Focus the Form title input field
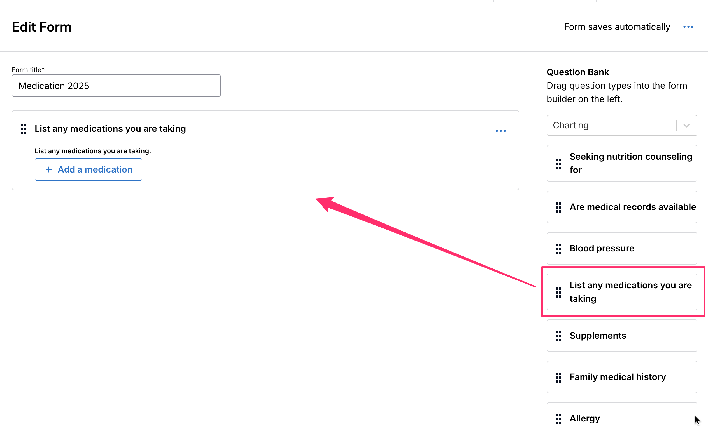708x429 pixels. [116, 86]
